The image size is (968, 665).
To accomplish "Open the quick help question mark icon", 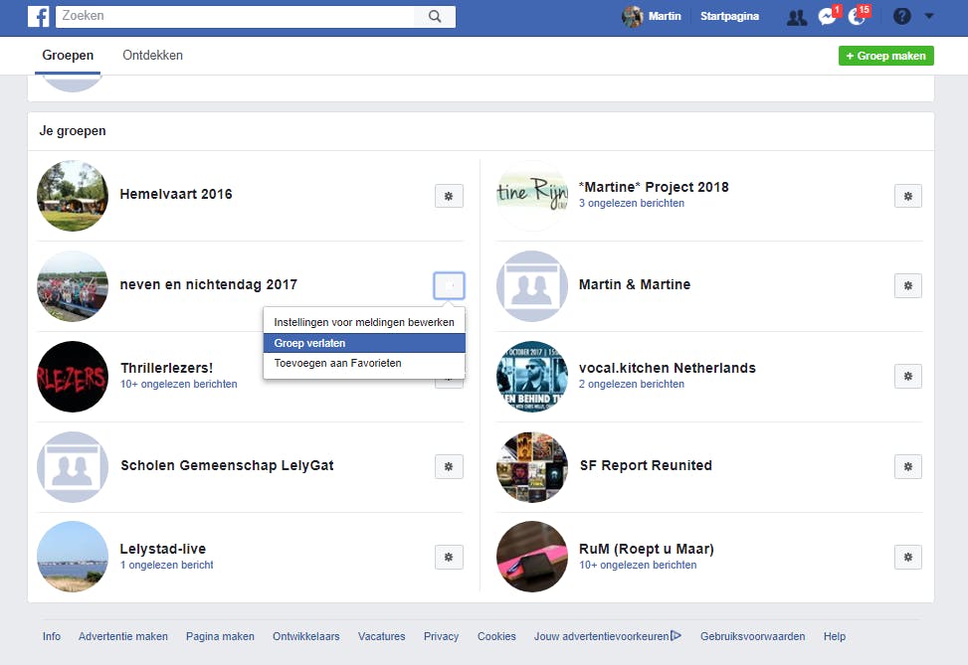I will [x=902, y=16].
